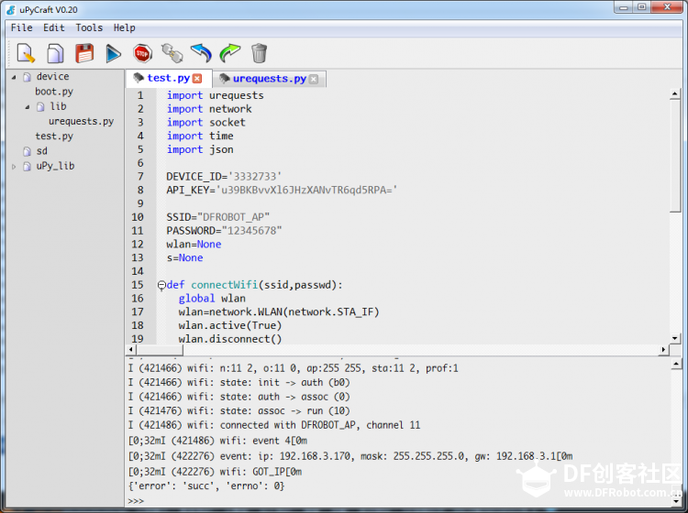The image size is (688, 513).
Task: Maximize the uPyCraft window
Action: (x=641, y=7)
